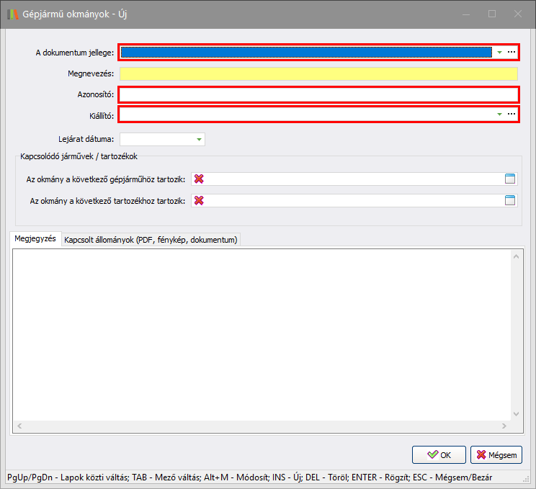Click ellipsis button beside Kiállító field
536x489 pixels.
point(512,115)
